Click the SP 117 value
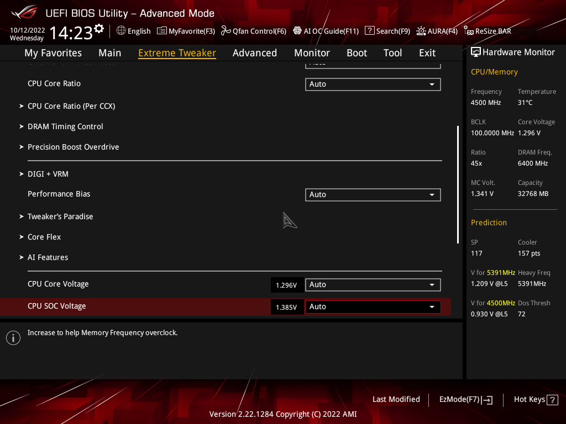Image resolution: width=566 pixels, height=424 pixels. point(476,253)
